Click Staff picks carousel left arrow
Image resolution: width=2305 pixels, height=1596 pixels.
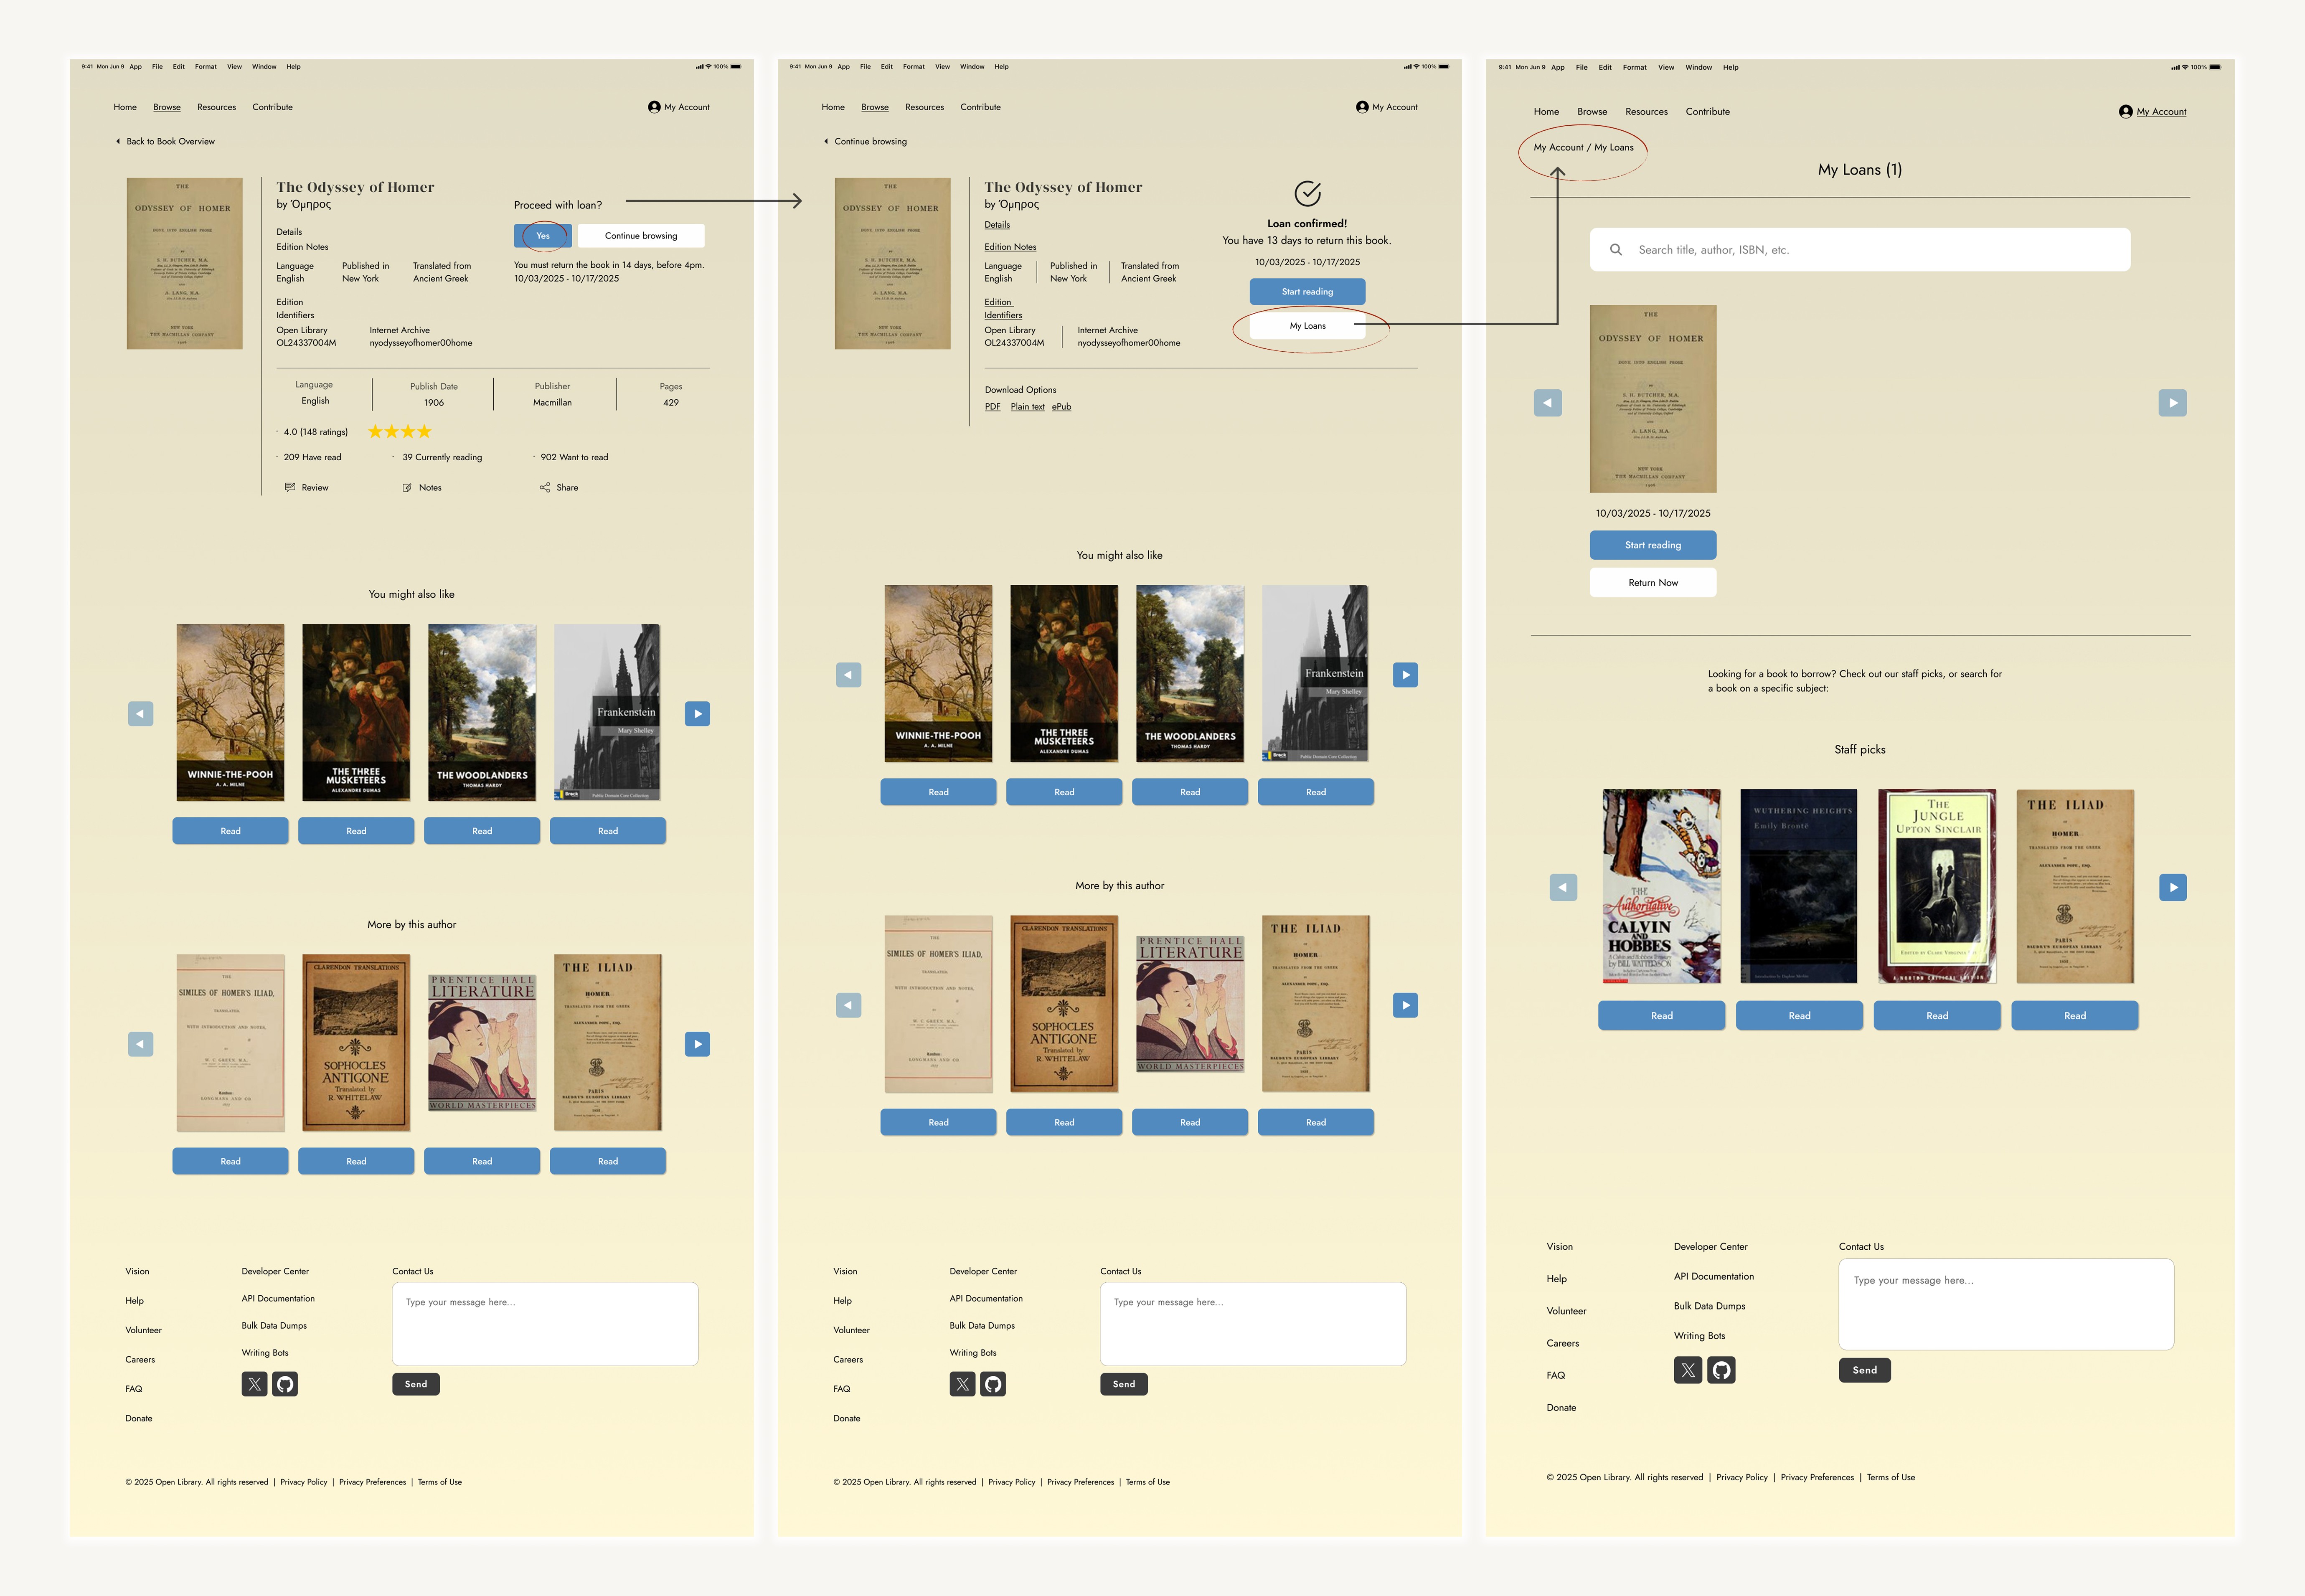1563,887
